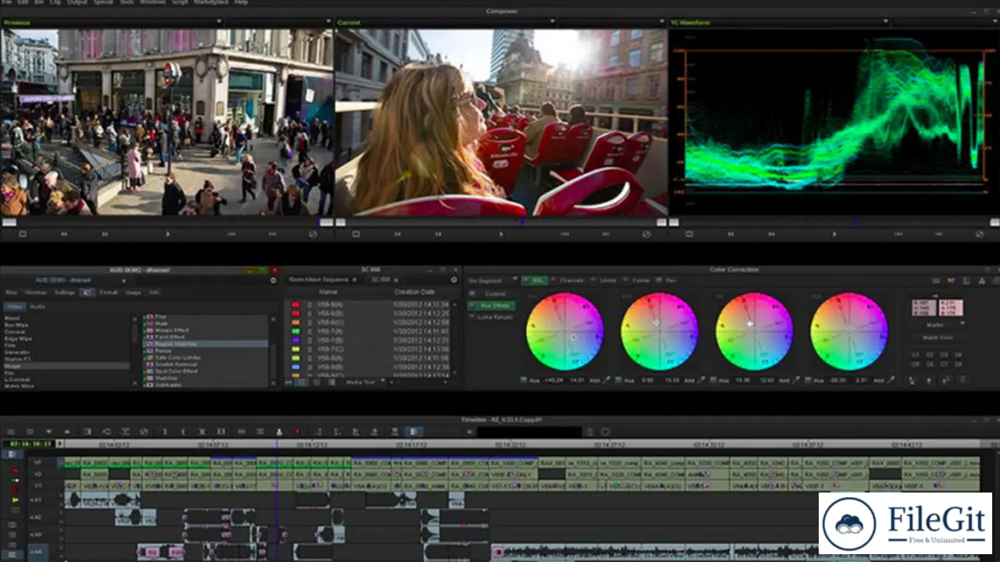The width and height of the screenshot is (1000, 562).
Task: Open the YC Waveform monitor dropdown
Action: click(886, 21)
